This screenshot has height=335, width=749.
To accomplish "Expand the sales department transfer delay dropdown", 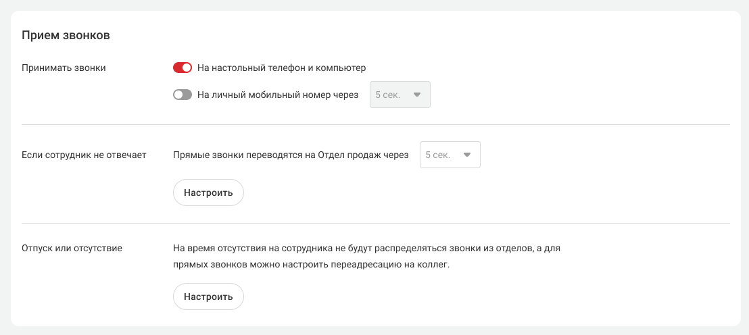I will click(x=450, y=155).
